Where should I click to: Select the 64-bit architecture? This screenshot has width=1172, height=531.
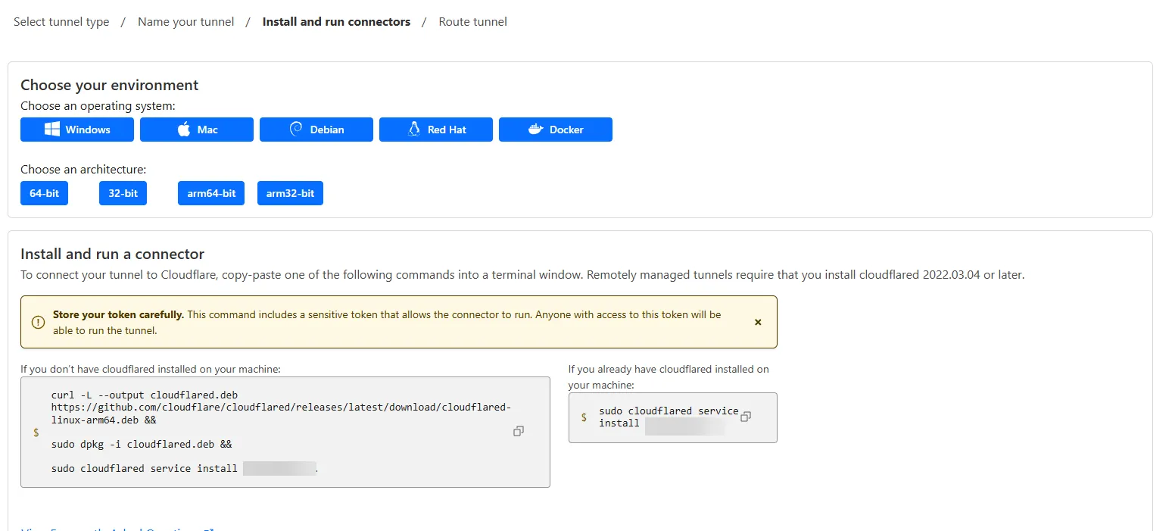44,193
